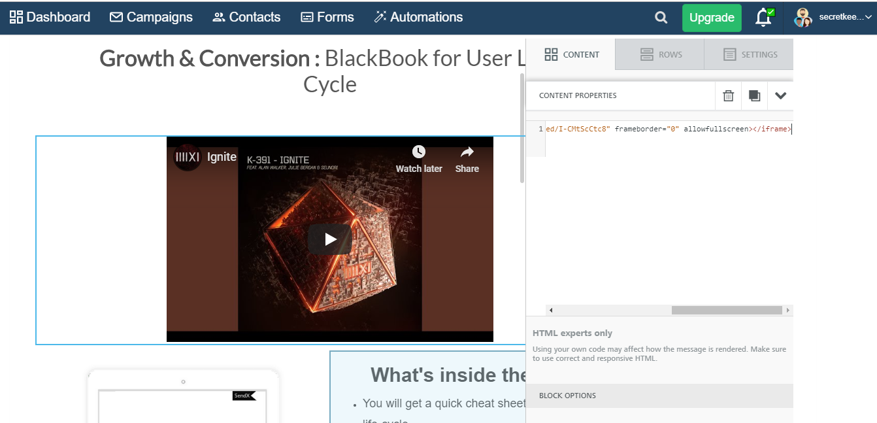The width and height of the screenshot is (877, 423).
Task: Expand the BLOCK OPTIONS section
Action: click(659, 396)
